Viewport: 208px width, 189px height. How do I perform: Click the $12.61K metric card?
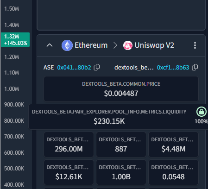click(x=69, y=172)
